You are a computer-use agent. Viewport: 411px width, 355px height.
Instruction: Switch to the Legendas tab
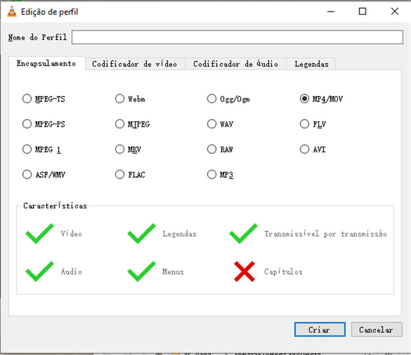[x=311, y=64]
